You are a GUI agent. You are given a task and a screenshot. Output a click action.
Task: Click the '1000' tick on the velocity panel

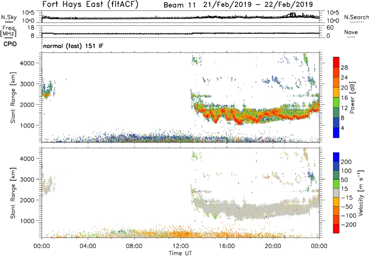(27, 221)
